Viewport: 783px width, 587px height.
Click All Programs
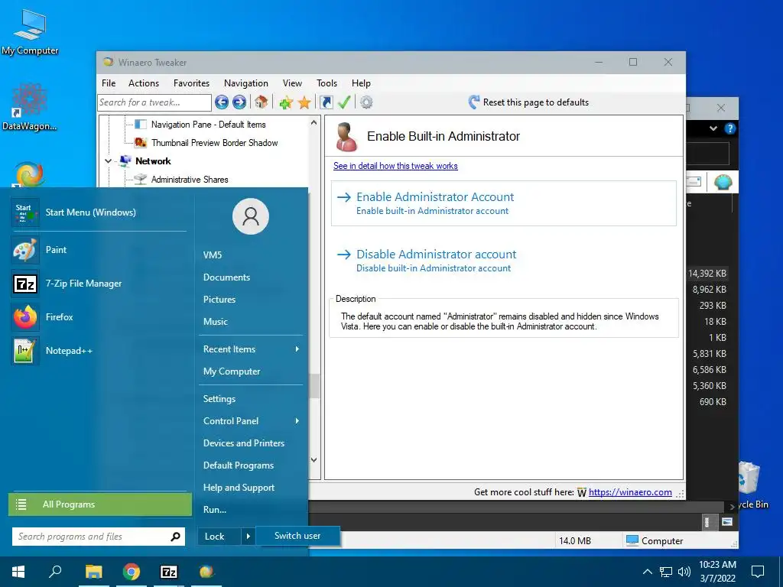coord(100,504)
